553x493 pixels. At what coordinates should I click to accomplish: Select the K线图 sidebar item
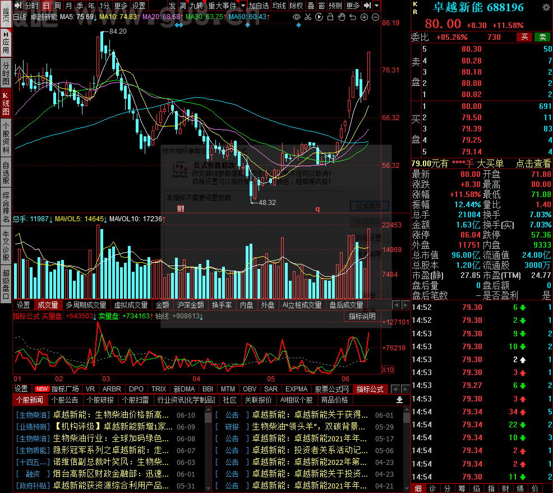(6, 104)
